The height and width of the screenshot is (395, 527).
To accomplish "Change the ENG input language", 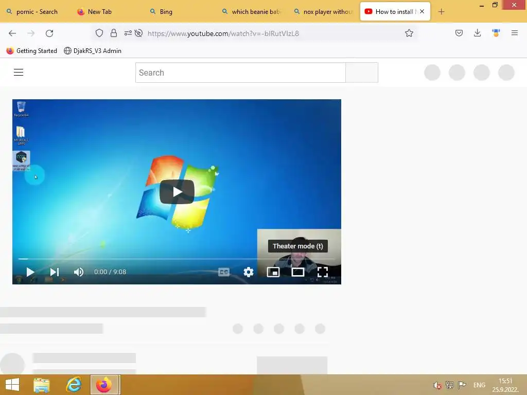I will click(479, 385).
